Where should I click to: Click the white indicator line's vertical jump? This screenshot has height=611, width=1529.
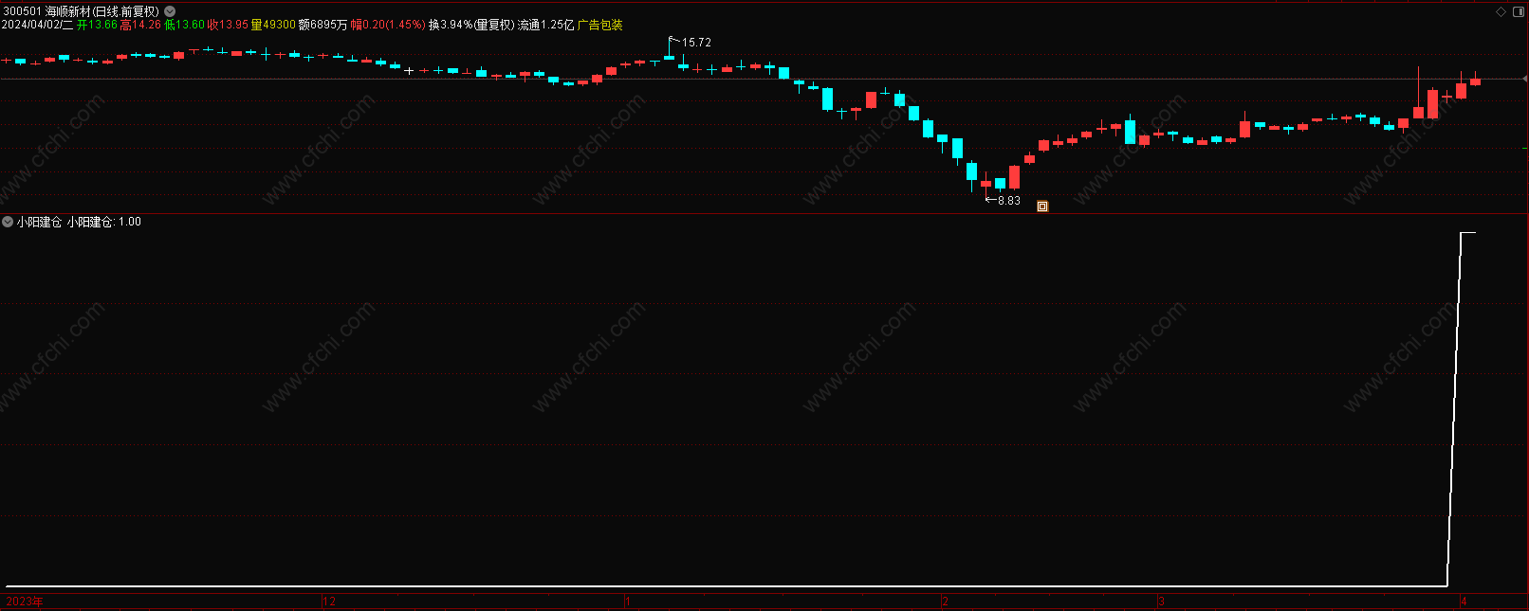click(x=1454, y=407)
